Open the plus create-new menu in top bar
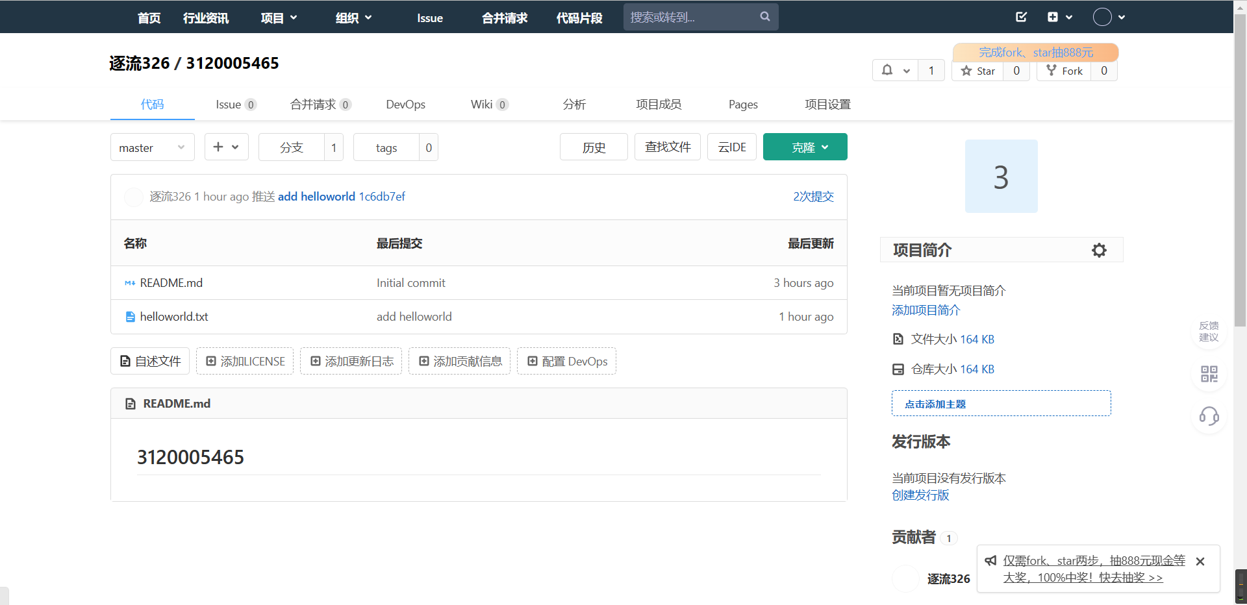 (1059, 17)
